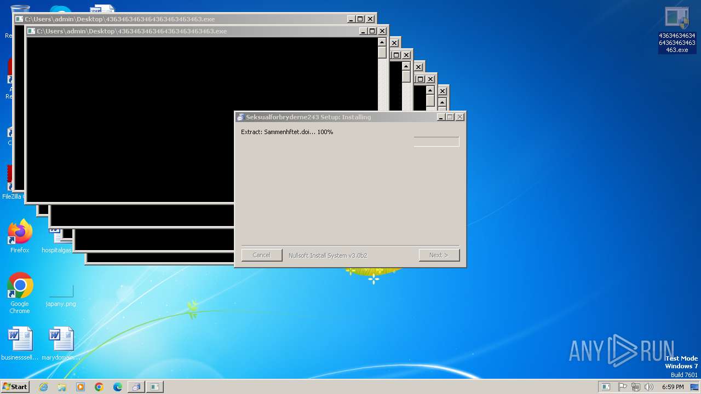Select the businesssell Word document icon
Image resolution: width=701 pixels, height=394 pixels.
point(20,344)
